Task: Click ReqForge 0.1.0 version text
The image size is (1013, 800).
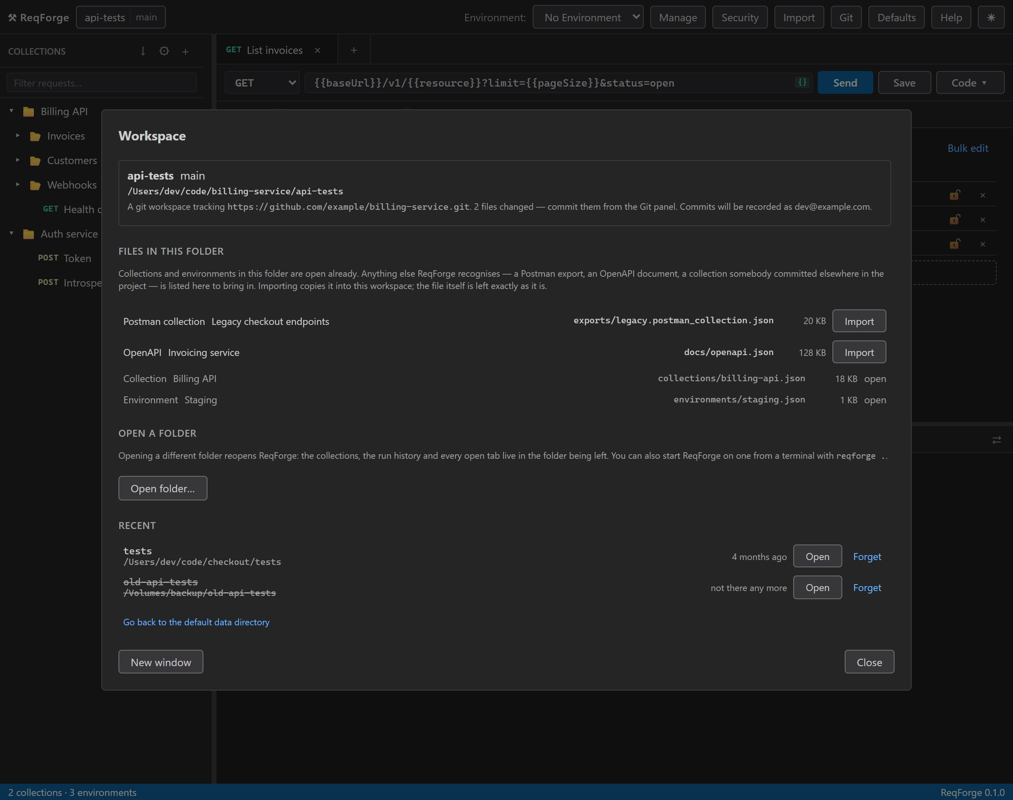Action: (x=972, y=792)
